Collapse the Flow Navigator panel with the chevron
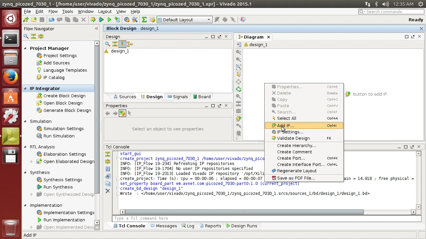 97,29
